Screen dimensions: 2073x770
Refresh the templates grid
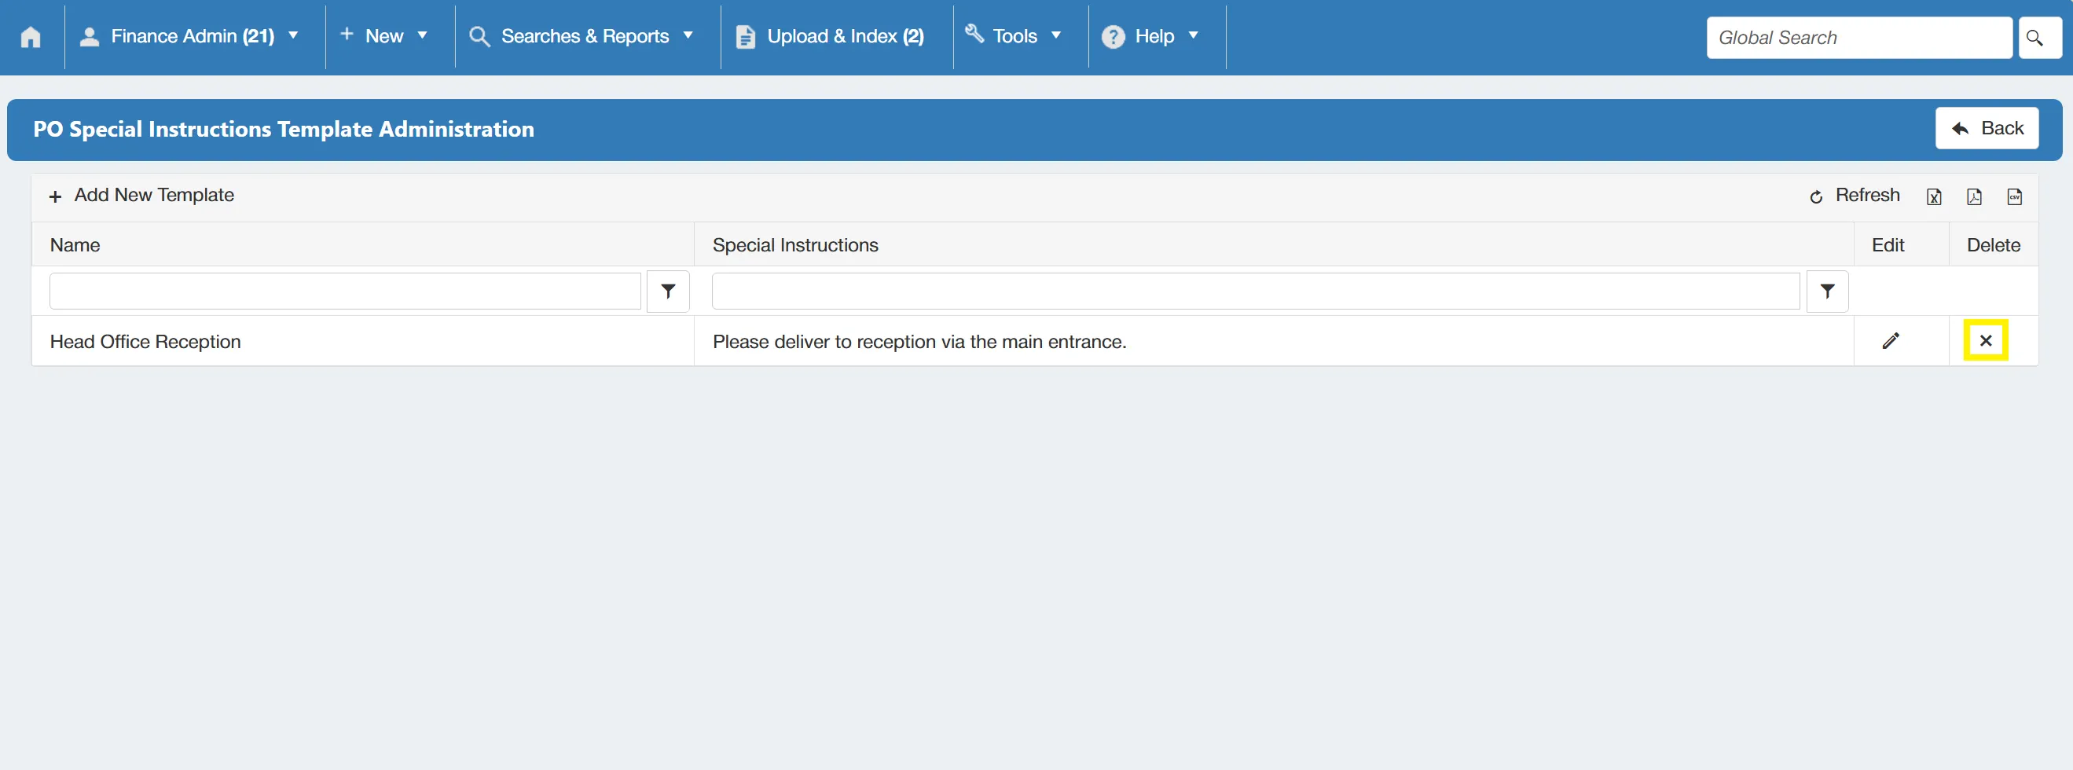tap(1854, 196)
